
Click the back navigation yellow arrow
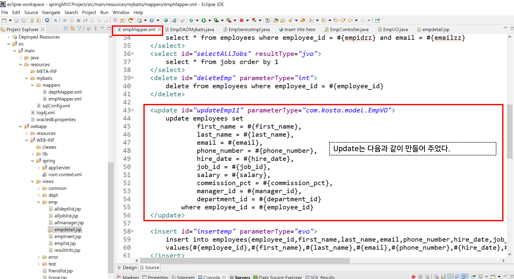click(x=350, y=20)
